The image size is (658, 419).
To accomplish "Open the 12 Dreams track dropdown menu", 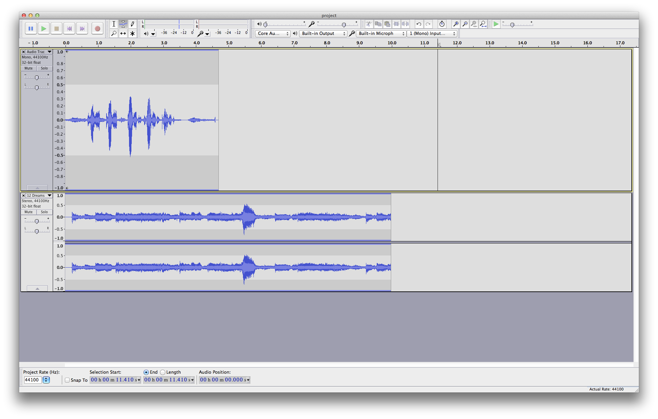I will tap(49, 195).
